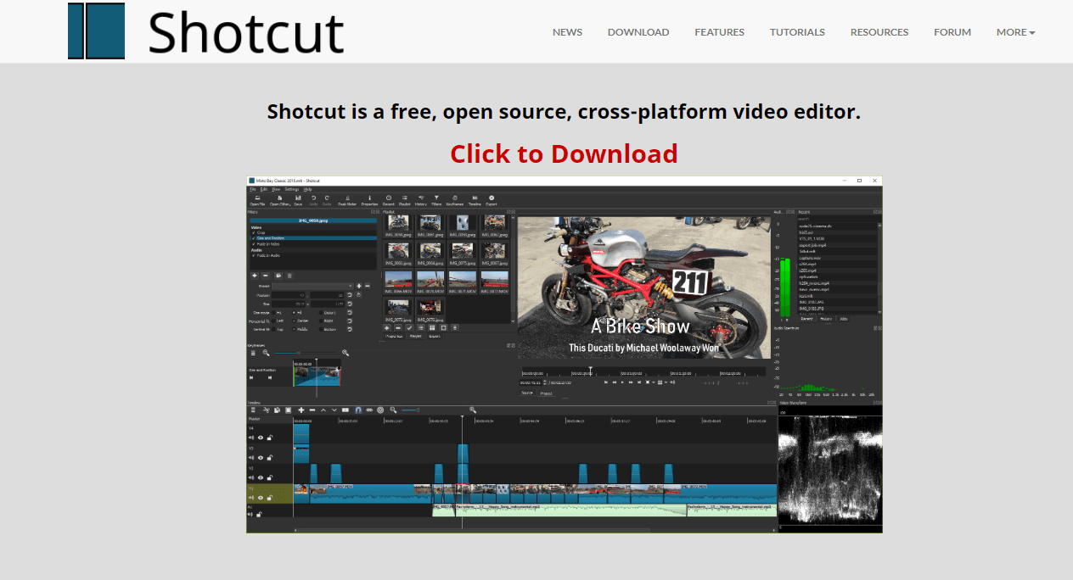Select the Left horizontal fit radio button
Viewport: 1073px width, 580px height.
pyautogui.click(x=273, y=321)
